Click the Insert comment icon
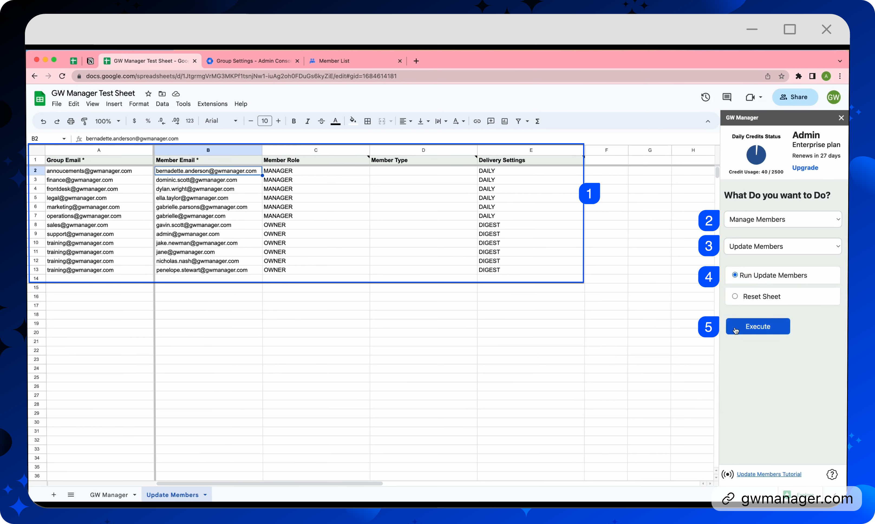 [x=491, y=121]
